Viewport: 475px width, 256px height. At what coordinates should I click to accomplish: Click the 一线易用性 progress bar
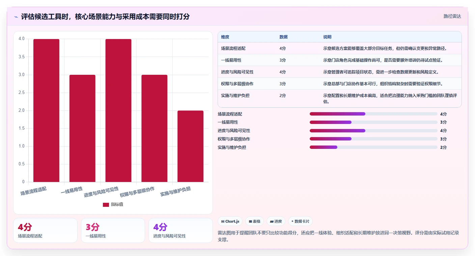(373, 122)
